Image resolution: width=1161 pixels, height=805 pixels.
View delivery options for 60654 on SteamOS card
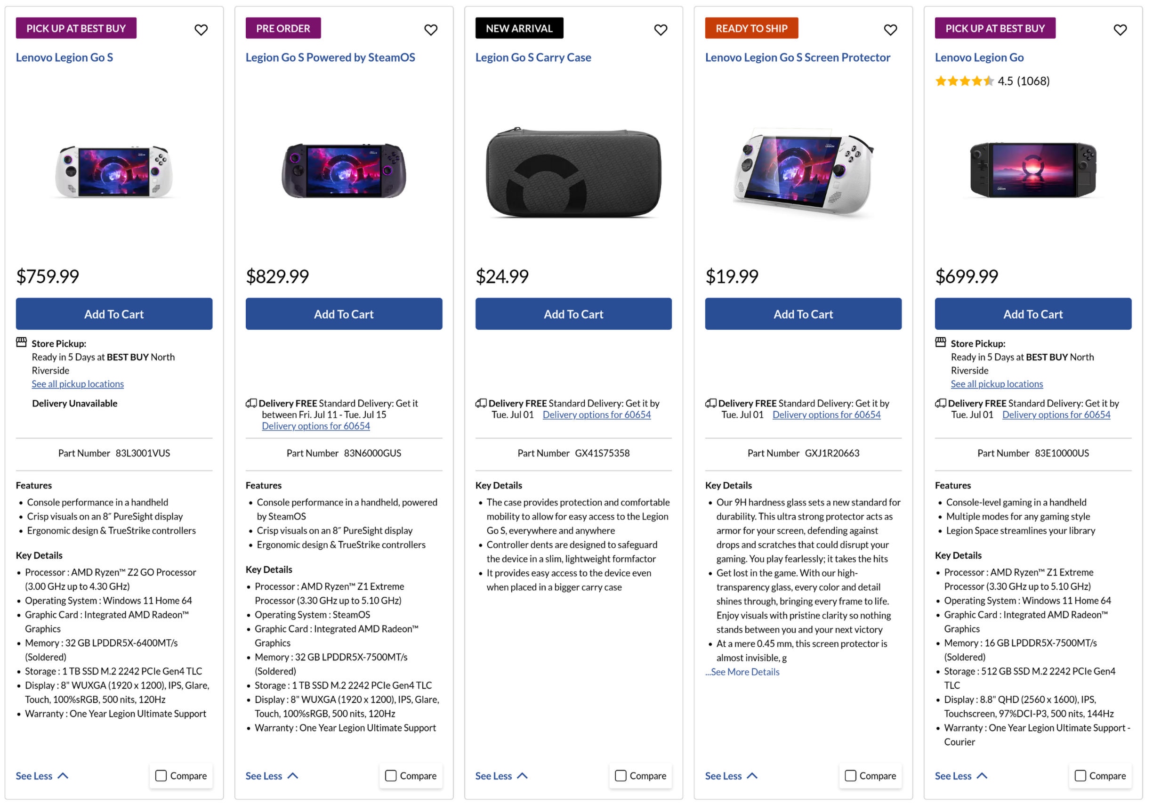(315, 426)
